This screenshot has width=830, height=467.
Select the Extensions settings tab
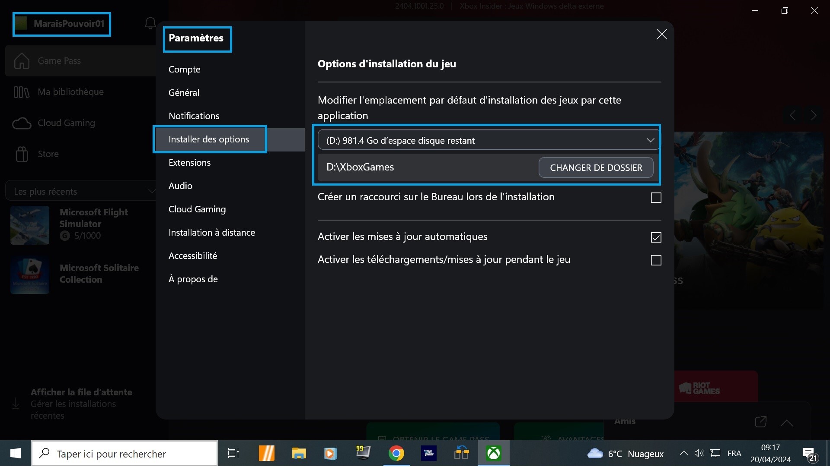[x=189, y=163]
